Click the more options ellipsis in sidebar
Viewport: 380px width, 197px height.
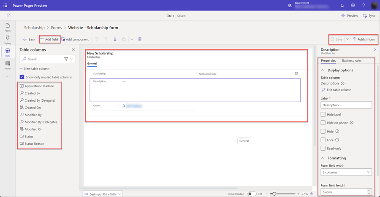click(x=8, y=77)
